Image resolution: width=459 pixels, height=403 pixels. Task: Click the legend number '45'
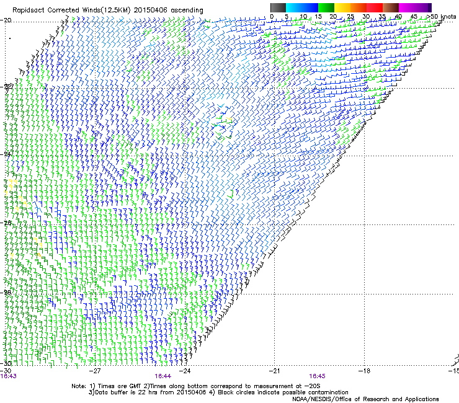(414, 17)
